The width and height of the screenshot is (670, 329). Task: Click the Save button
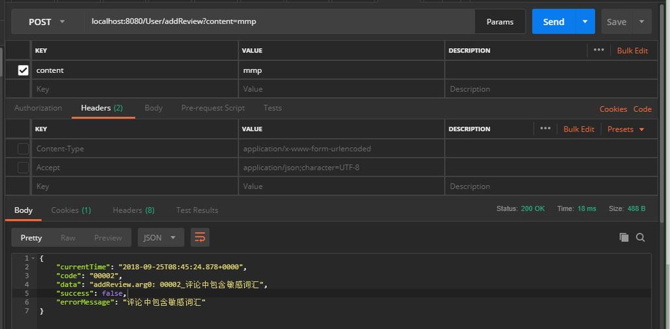[617, 22]
